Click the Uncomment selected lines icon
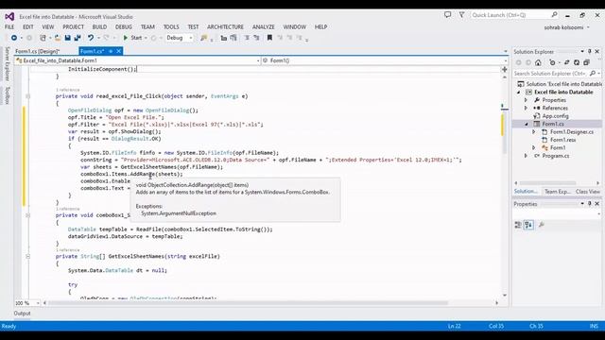The image size is (605, 340). (x=256, y=38)
